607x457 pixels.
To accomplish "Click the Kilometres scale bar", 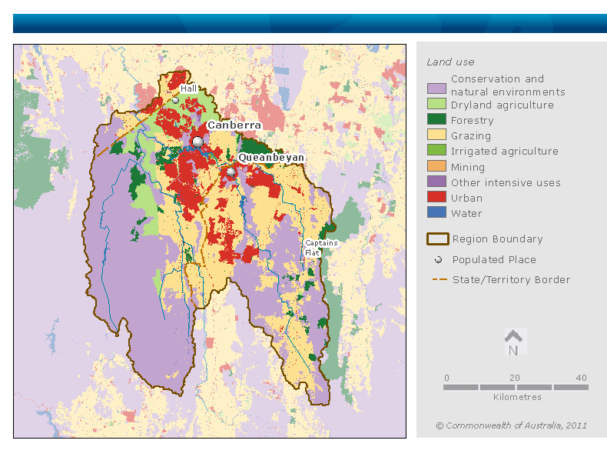I will coord(516,387).
